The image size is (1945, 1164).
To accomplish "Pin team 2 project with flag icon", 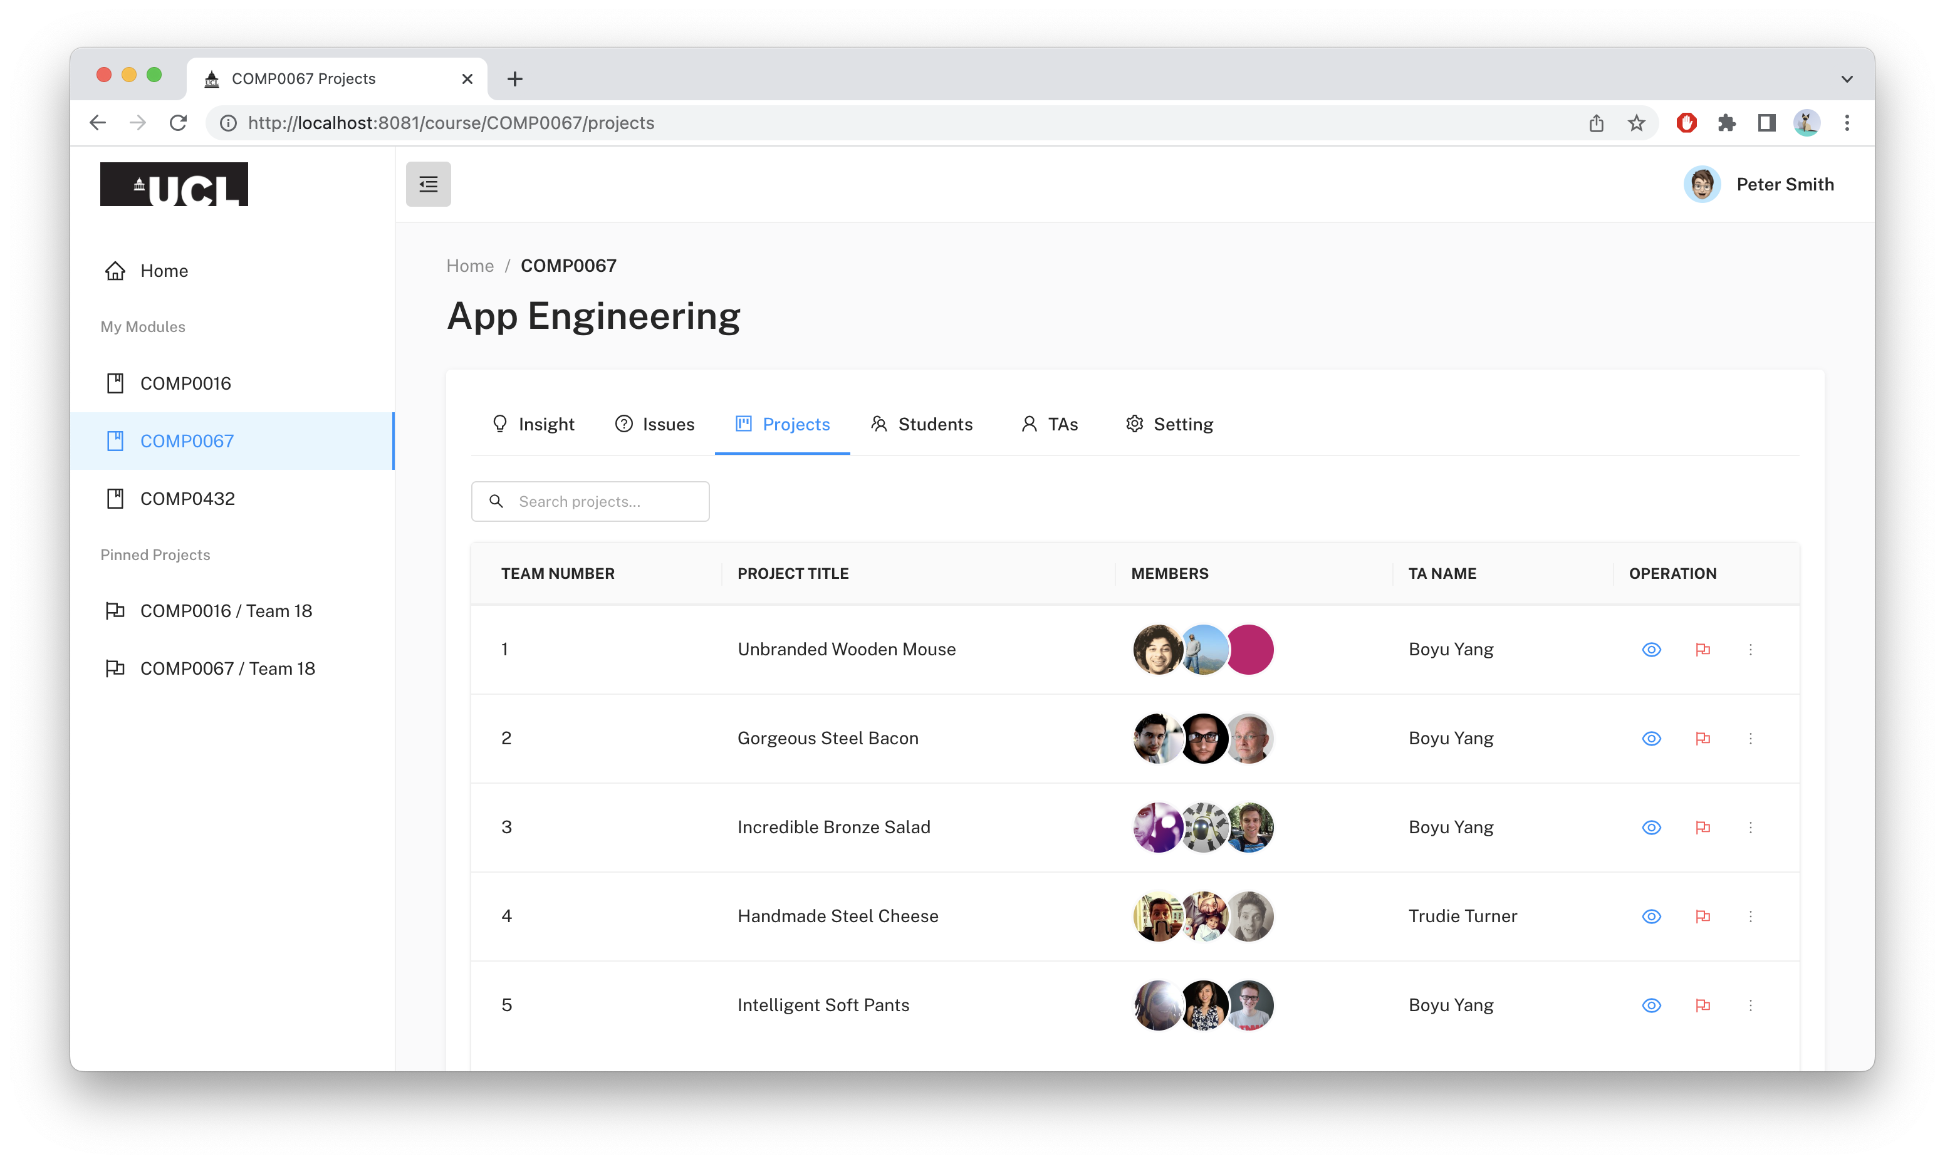I will click(x=1703, y=738).
